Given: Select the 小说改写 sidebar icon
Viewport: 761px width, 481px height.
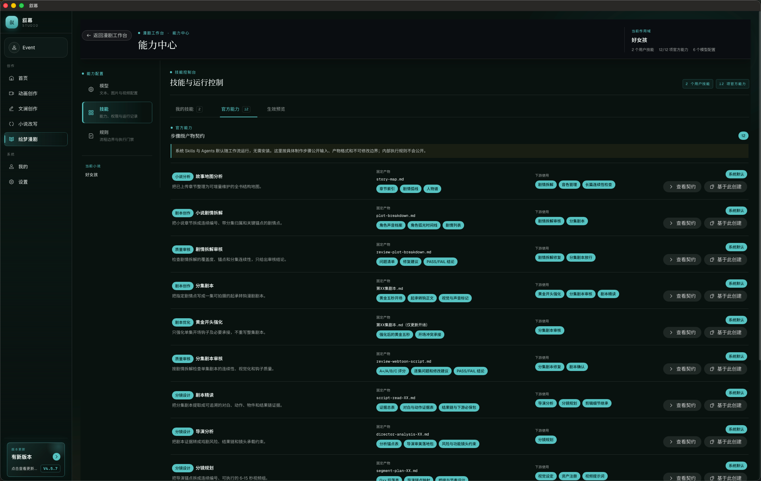Looking at the screenshot, I should coord(11,124).
